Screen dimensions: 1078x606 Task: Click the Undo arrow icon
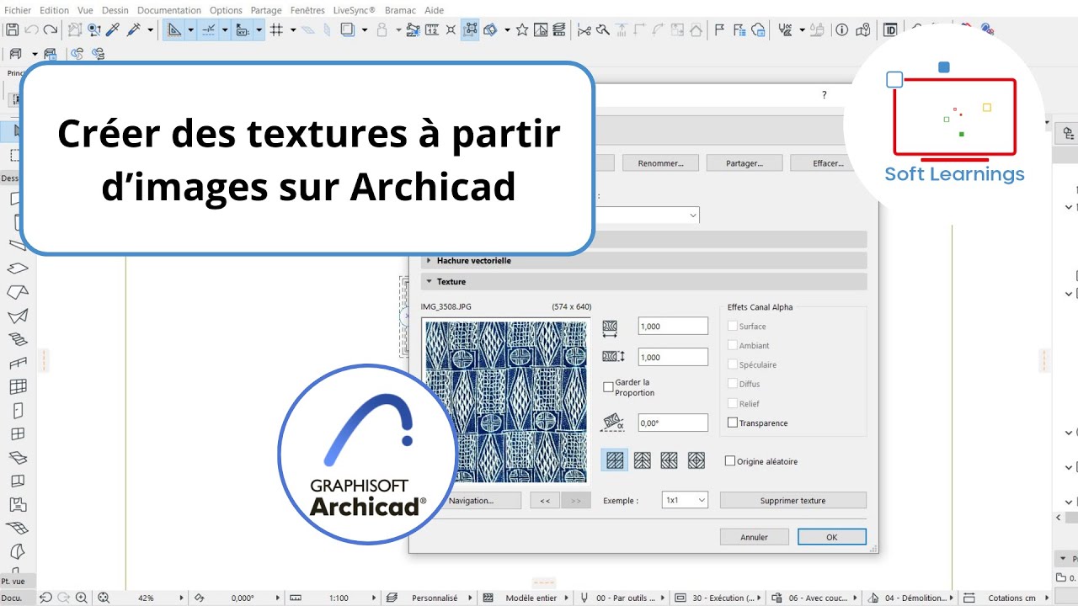(x=31, y=29)
